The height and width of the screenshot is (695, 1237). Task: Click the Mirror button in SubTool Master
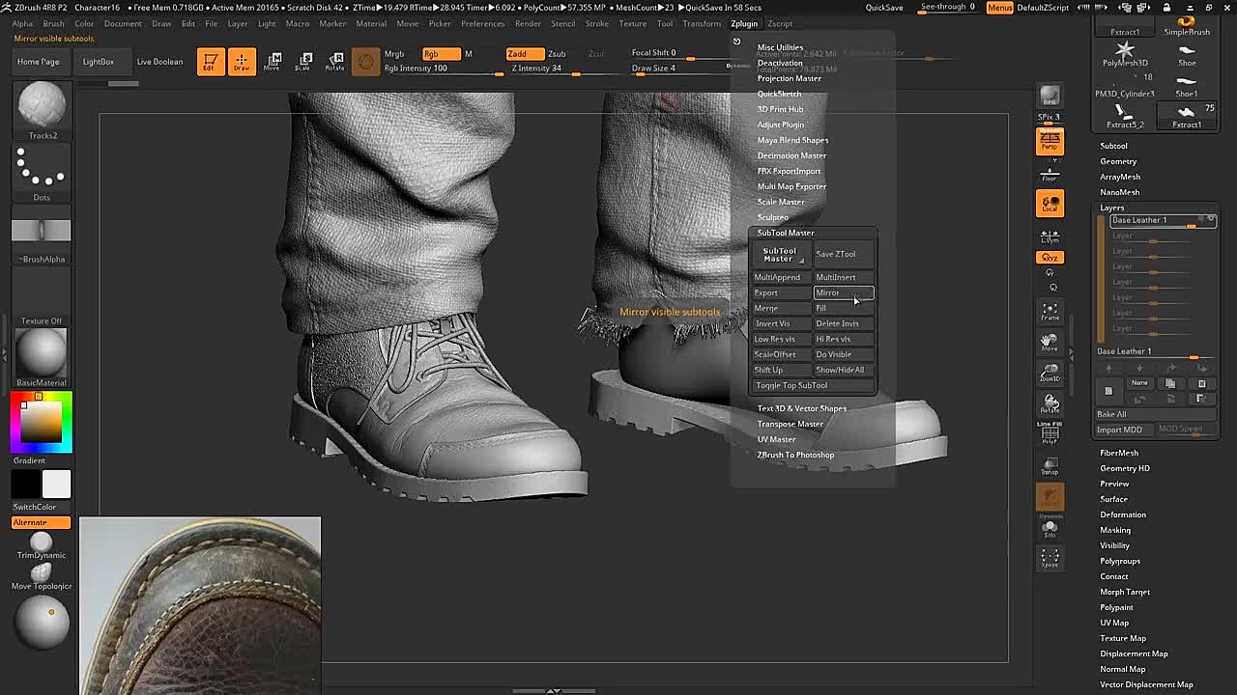(x=844, y=292)
